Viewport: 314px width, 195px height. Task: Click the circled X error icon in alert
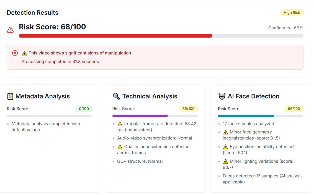[15, 53]
